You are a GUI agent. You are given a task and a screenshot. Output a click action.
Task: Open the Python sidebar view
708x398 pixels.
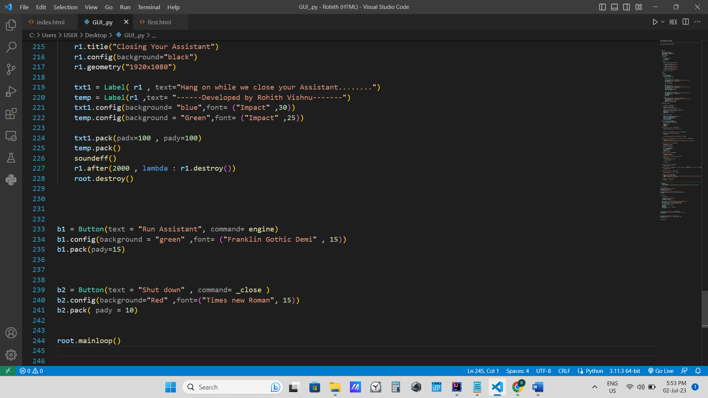pos(11,180)
